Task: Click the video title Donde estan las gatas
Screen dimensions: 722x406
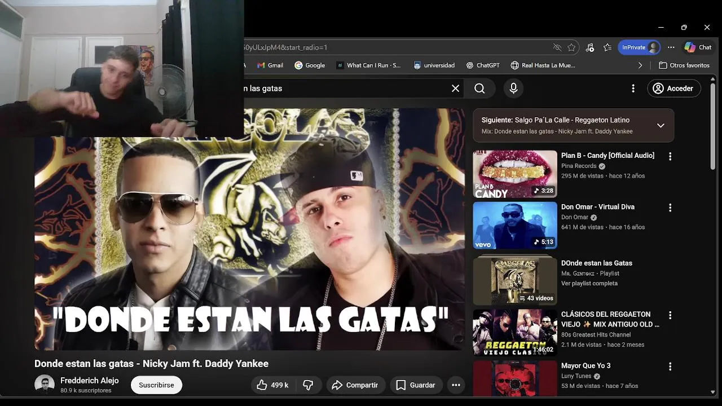Action: coord(151,364)
